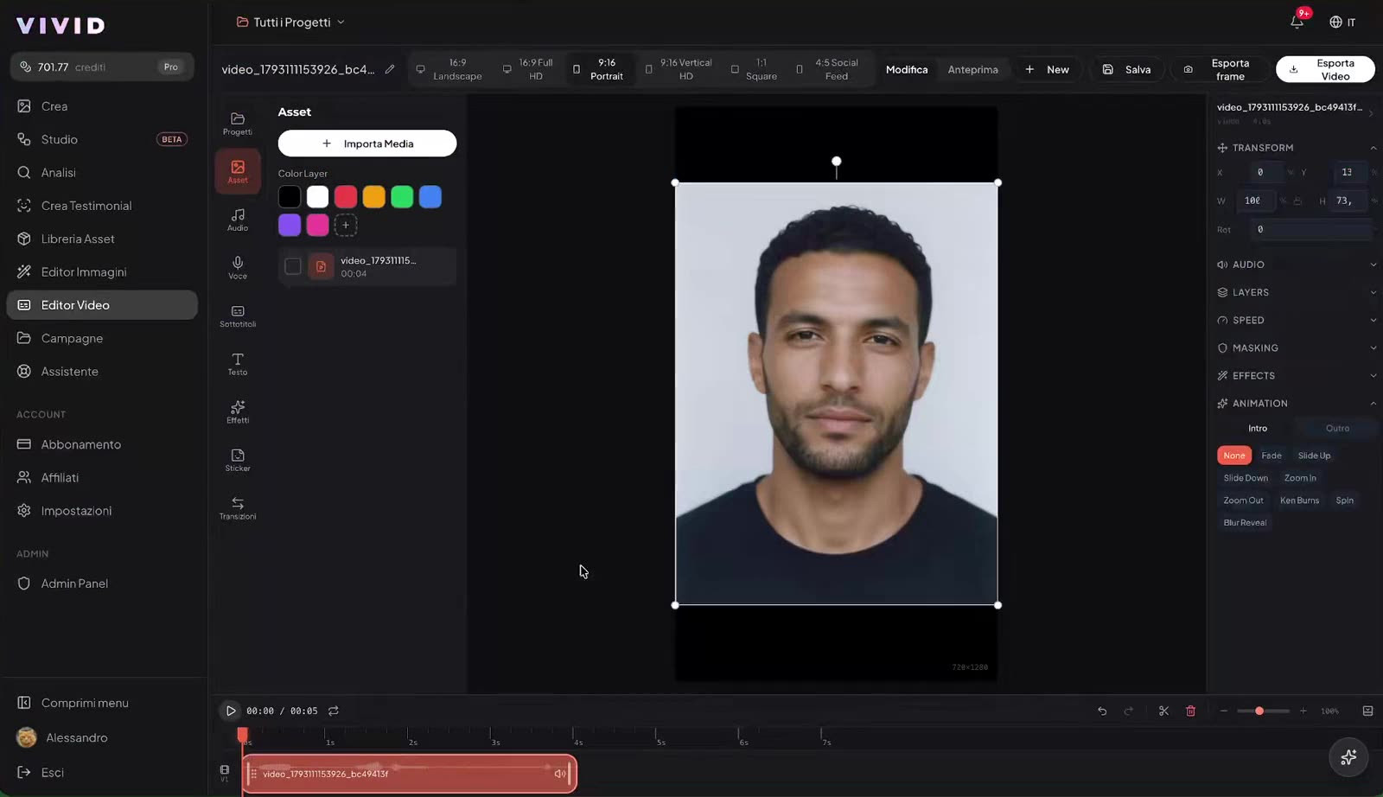Open Campagne in the sidebar
The width and height of the screenshot is (1383, 797).
(102, 338)
